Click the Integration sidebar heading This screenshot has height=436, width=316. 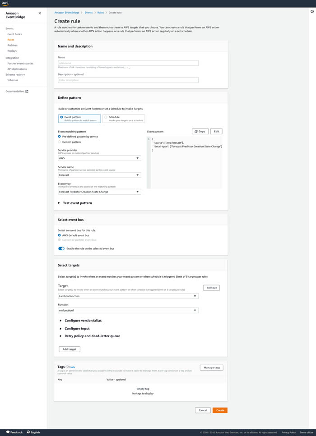click(x=12, y=58)
